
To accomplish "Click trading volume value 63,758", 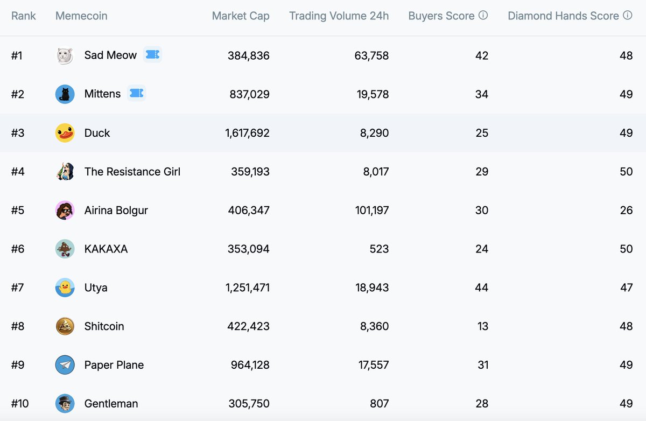I will (371, 55).
